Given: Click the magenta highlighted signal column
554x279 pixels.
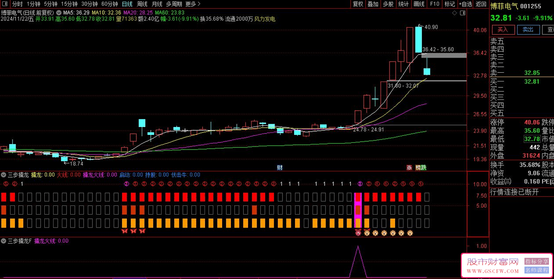Looking at the screenshot, I should (358, 210).
